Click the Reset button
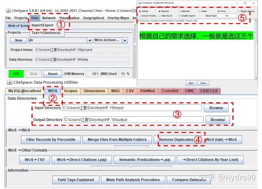 pyautogui.click(x=53, y=74)
